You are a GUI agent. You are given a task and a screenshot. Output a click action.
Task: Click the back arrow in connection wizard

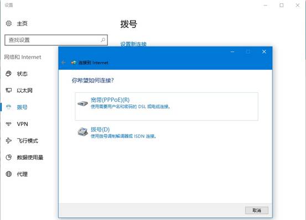point(64,62)
